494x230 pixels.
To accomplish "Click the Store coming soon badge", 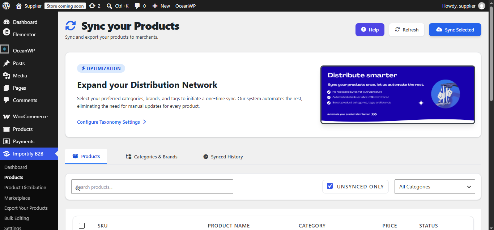I will [65, 6].
